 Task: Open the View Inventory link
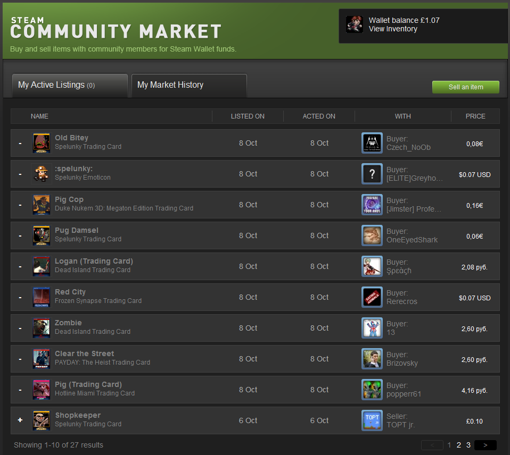[393, 29]
